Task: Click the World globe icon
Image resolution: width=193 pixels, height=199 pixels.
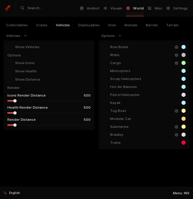Action: (128, 8)
